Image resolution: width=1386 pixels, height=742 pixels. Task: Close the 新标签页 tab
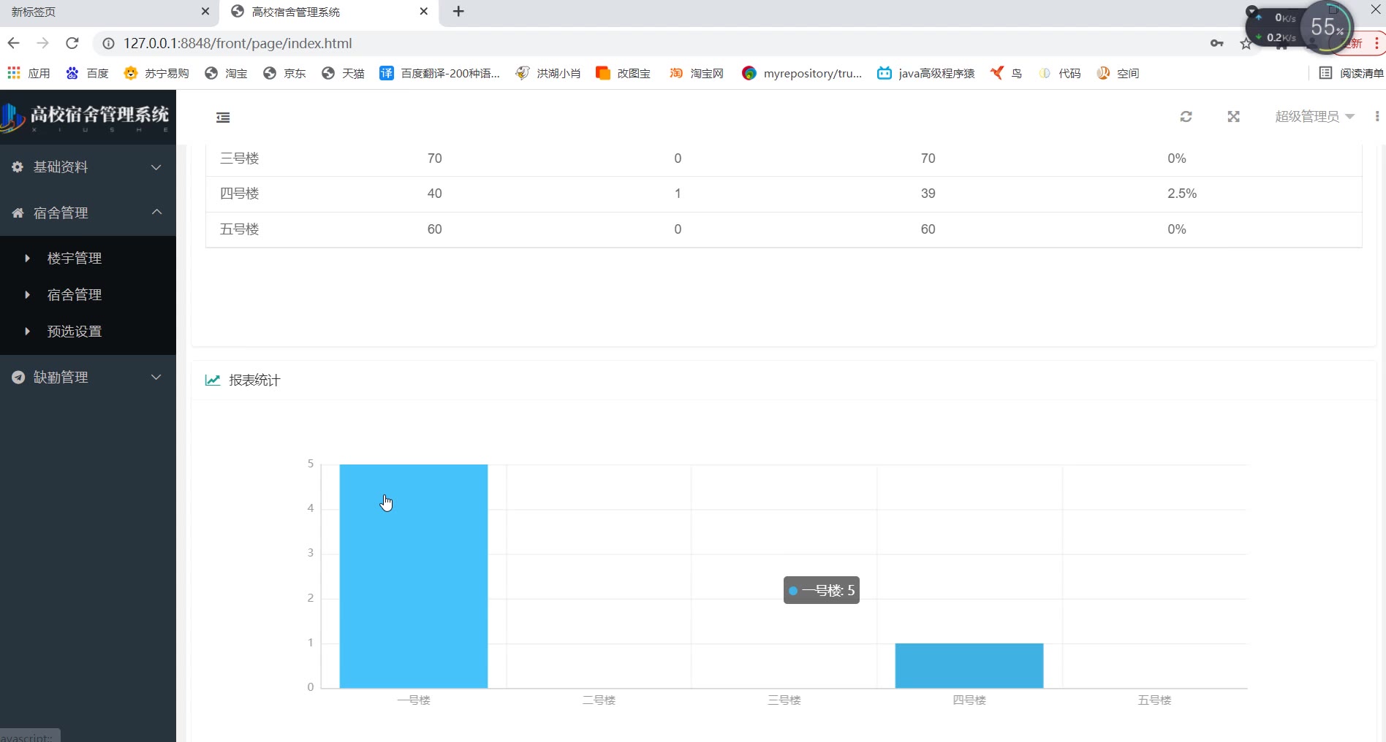[205, 12]
